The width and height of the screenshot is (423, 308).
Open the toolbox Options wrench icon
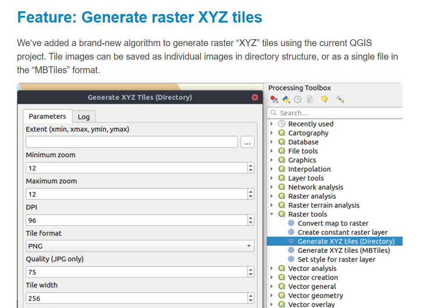pos(340,100)
